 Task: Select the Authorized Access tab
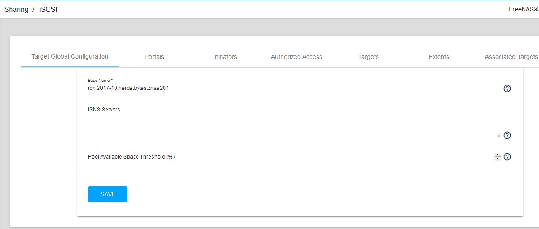297,57
